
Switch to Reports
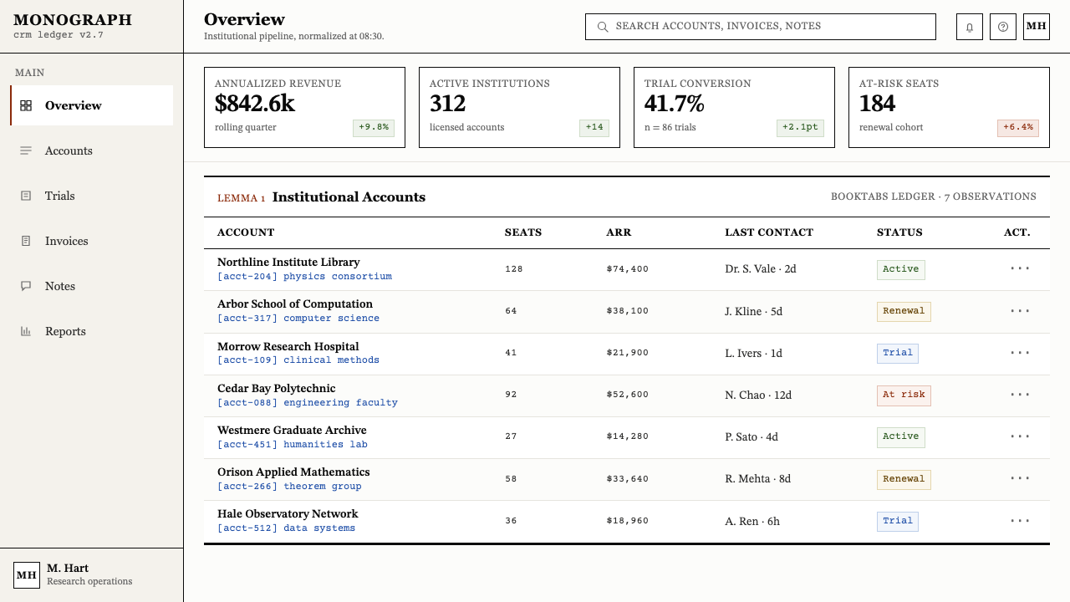91,331
